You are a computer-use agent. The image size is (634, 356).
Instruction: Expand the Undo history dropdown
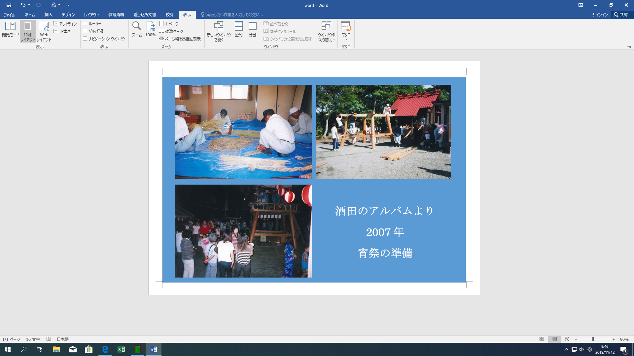pos(29,5)
